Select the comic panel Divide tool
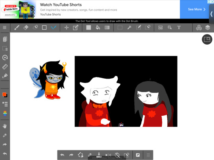 (160, 28)
